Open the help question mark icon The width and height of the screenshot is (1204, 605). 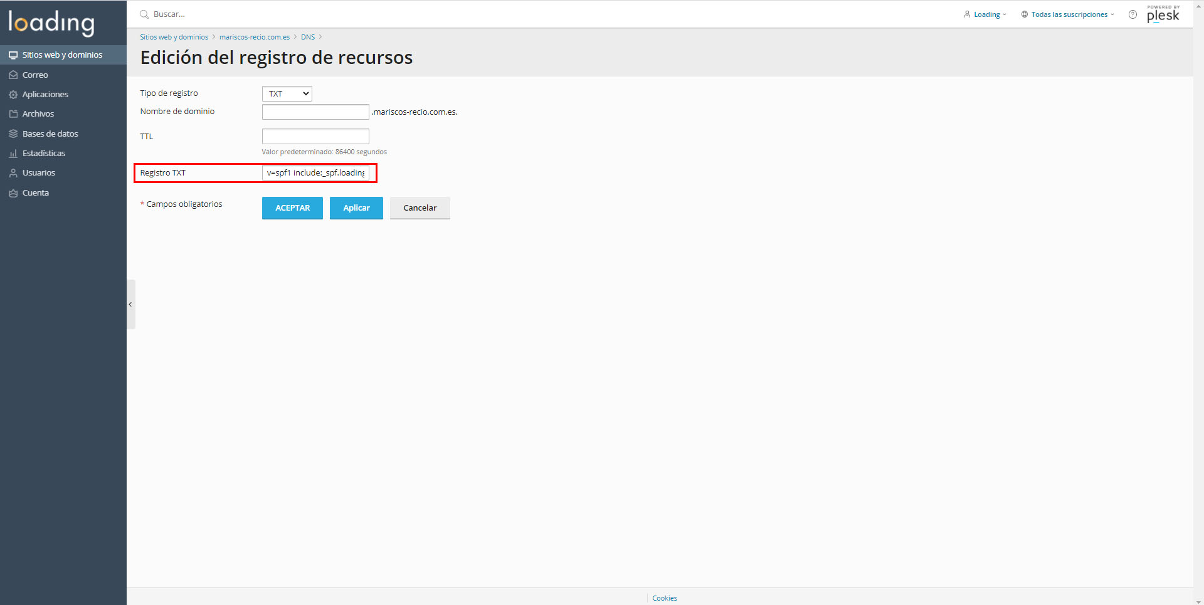pos(1133,14)
